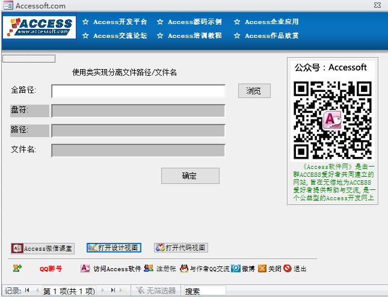Click the 公众号：Accessoft heading
The height and width of the screenshot is (297, 388).
(x=331, y=67)
